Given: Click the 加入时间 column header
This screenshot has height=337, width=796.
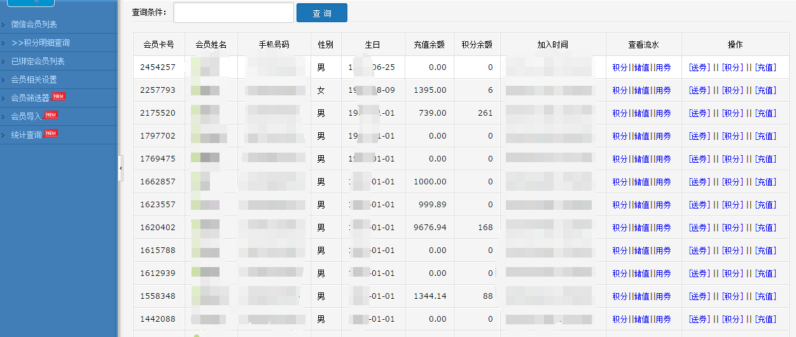Looking at the screenshot, I should [552, 45].
